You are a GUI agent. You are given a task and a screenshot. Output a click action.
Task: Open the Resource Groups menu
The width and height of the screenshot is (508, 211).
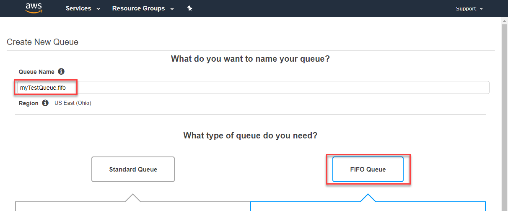click(x=138, y=8)
